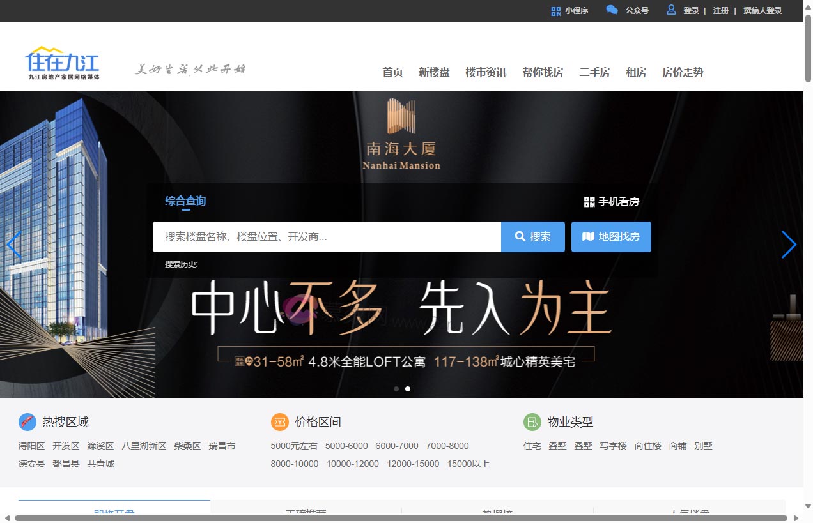813x523 pixels.
Task: Open the 注册 registration link
Action: pos(721,11)
